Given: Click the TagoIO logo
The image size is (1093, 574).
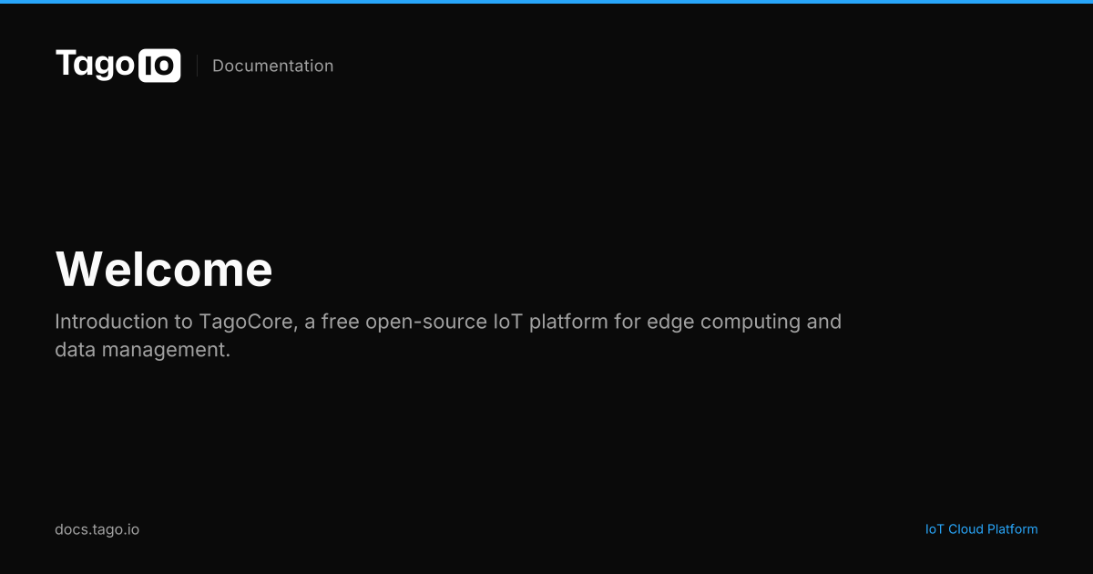Looking at the screenshot, I should click(x=118, y=66).
